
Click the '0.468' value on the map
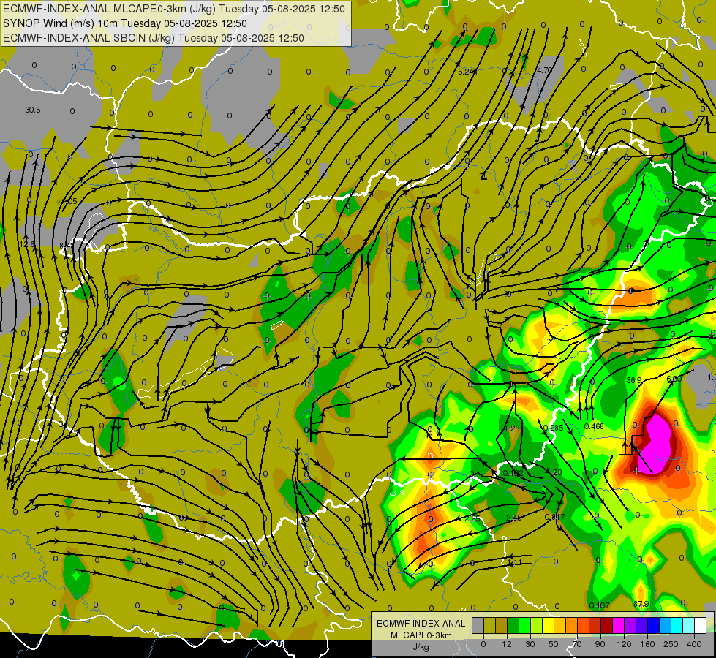pos(594,426)
